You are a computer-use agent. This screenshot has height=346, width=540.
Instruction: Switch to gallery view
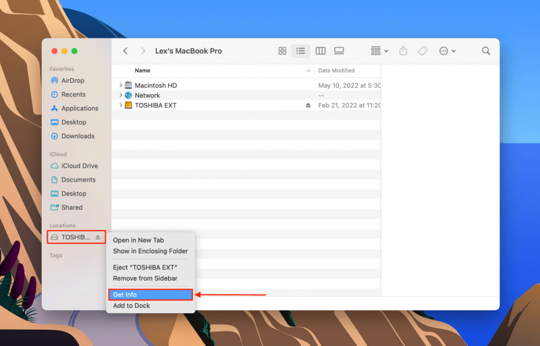coord(339,51)
